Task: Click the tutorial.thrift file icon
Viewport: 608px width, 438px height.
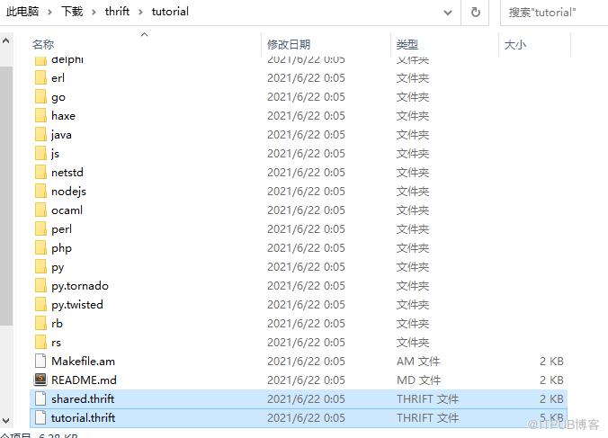Action: [x=40, y=418]
